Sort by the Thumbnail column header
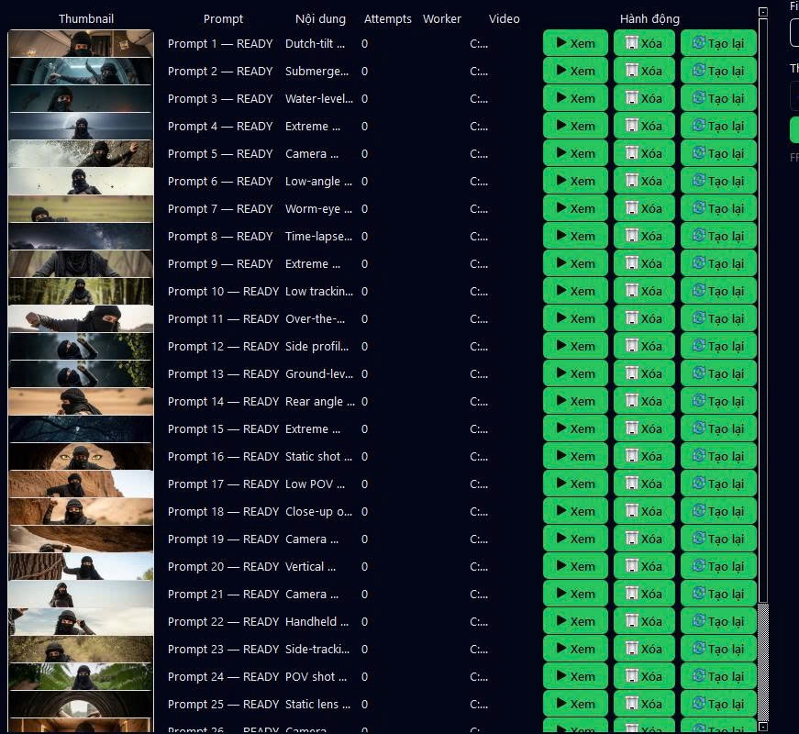 [x=86, y=18]
